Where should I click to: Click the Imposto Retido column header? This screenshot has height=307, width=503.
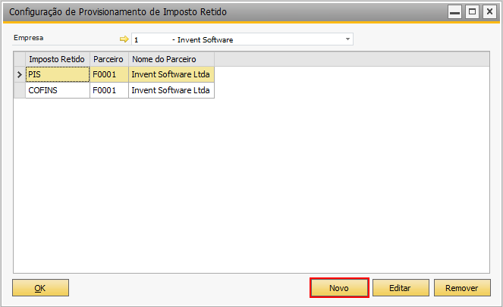(58, 59)
